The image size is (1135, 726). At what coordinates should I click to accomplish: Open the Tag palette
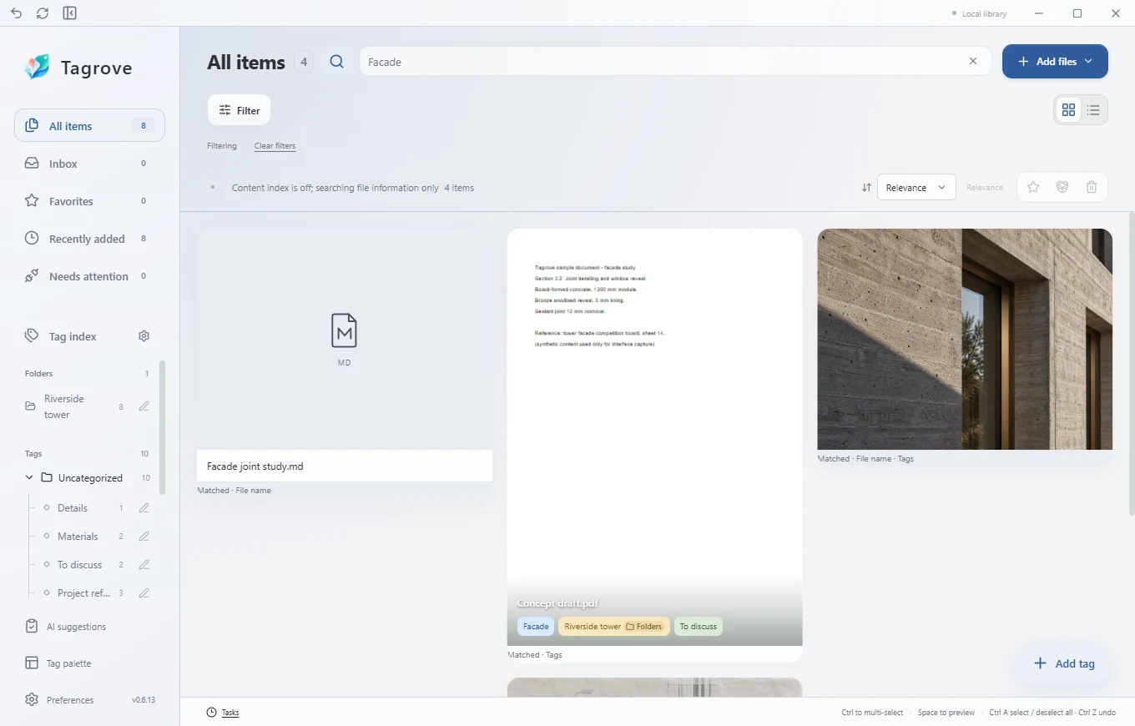click(68, 663)
